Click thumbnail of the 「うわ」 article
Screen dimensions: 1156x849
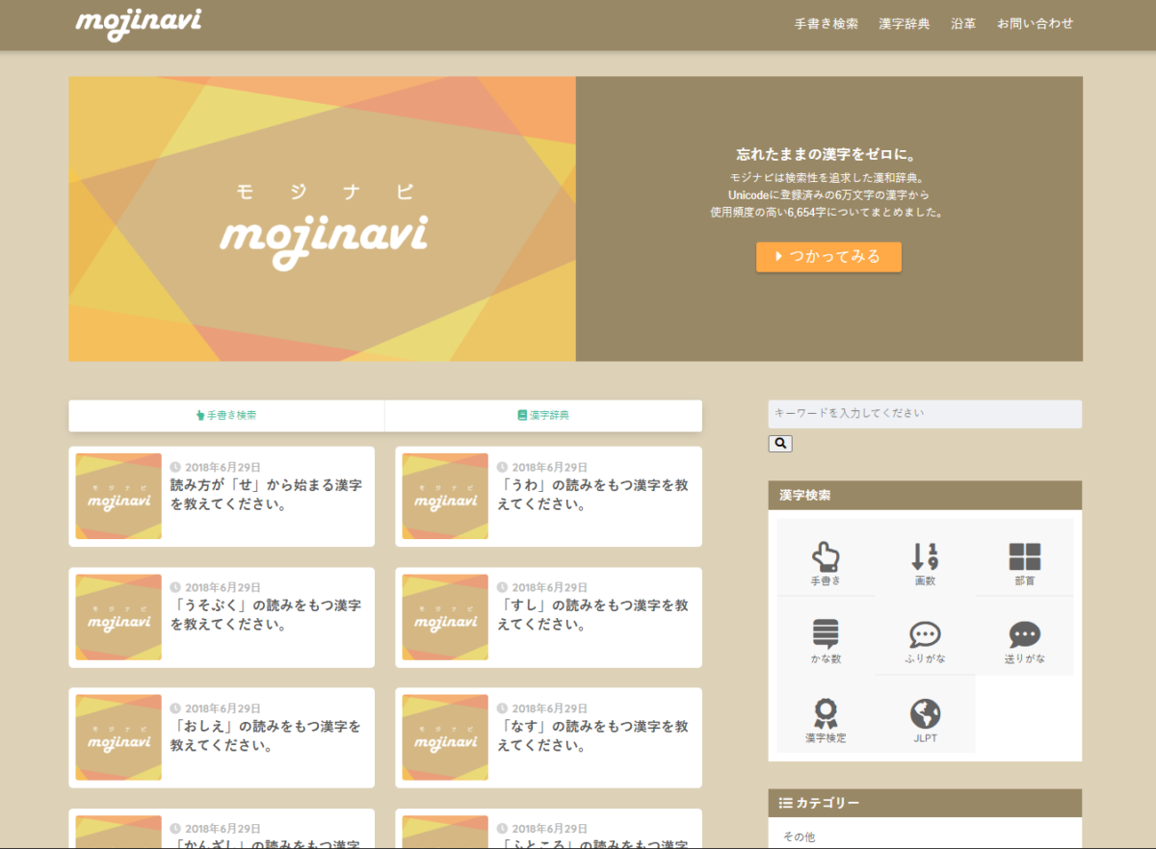pos(445,496)
